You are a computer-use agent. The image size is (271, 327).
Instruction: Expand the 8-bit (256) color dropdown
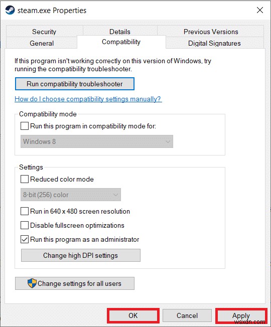[71, 195]
